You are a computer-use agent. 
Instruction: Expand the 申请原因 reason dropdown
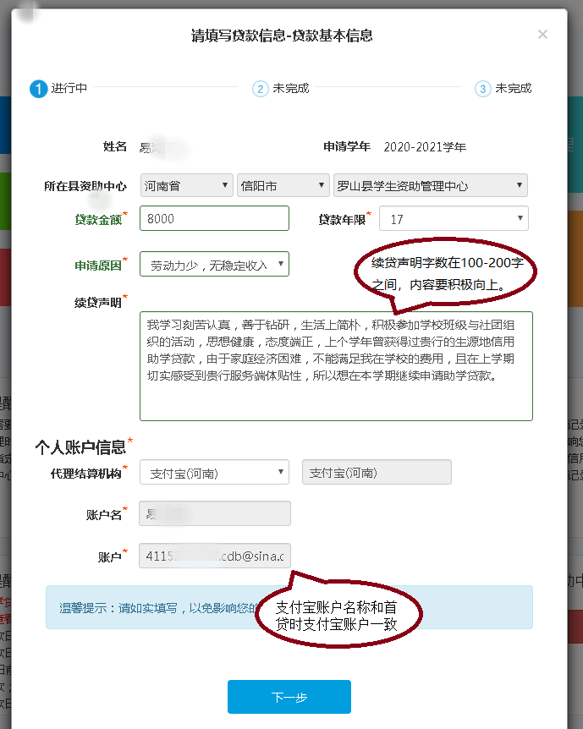pos(214,264)
